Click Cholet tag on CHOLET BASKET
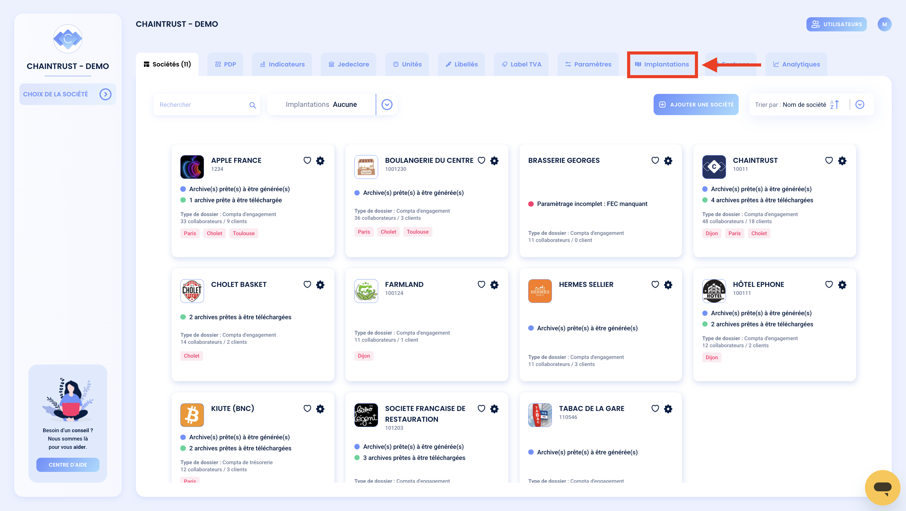The height and width of the screenshot is (511, 906). 191,356
